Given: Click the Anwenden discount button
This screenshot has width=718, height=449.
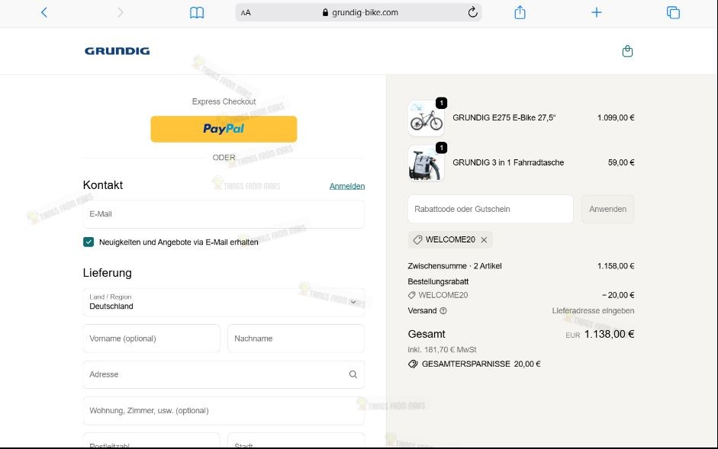Looking at the screenshot, I should click(x=607, y=208).
